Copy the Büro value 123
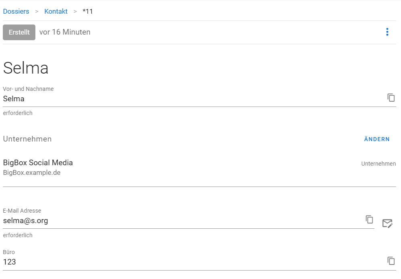 click(391, 261)
